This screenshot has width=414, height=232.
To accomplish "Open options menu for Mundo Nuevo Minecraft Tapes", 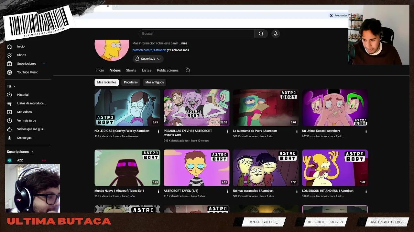I will [x=158, y=191].
